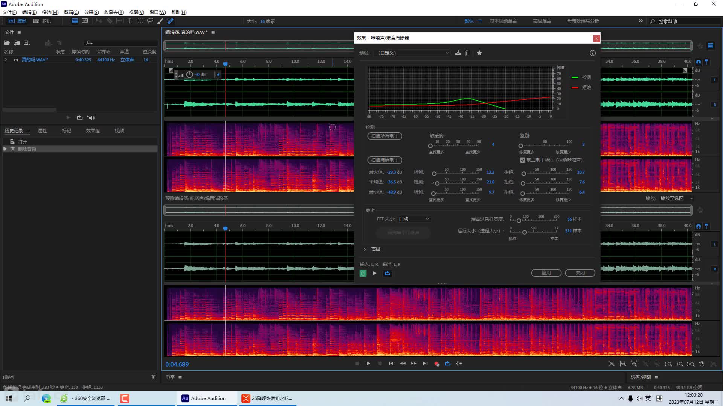723x406 pixels.
Task: Toggle loop in effect dialog preview
Action: click(x=387, y=273)
